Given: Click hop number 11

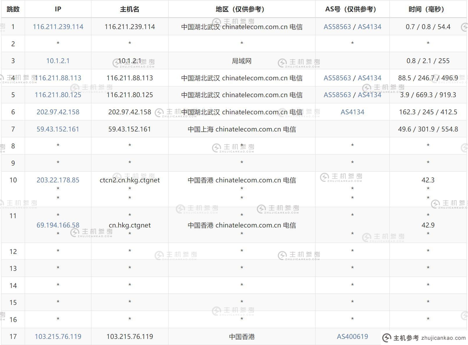Looking at the screenshot, I should coord(13,216).
